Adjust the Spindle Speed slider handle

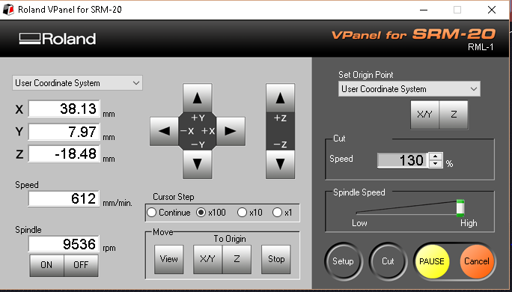click(x=460, y=208)
